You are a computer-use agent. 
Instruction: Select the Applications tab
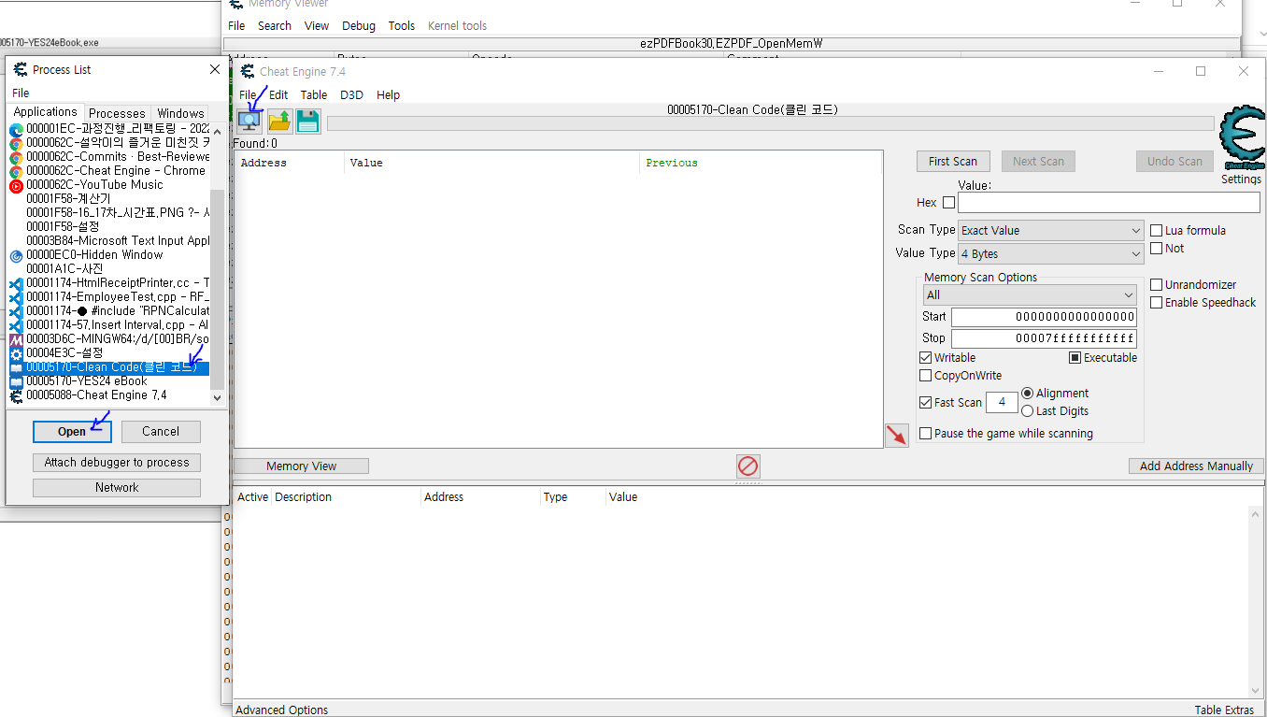click(x=46, y=112)
